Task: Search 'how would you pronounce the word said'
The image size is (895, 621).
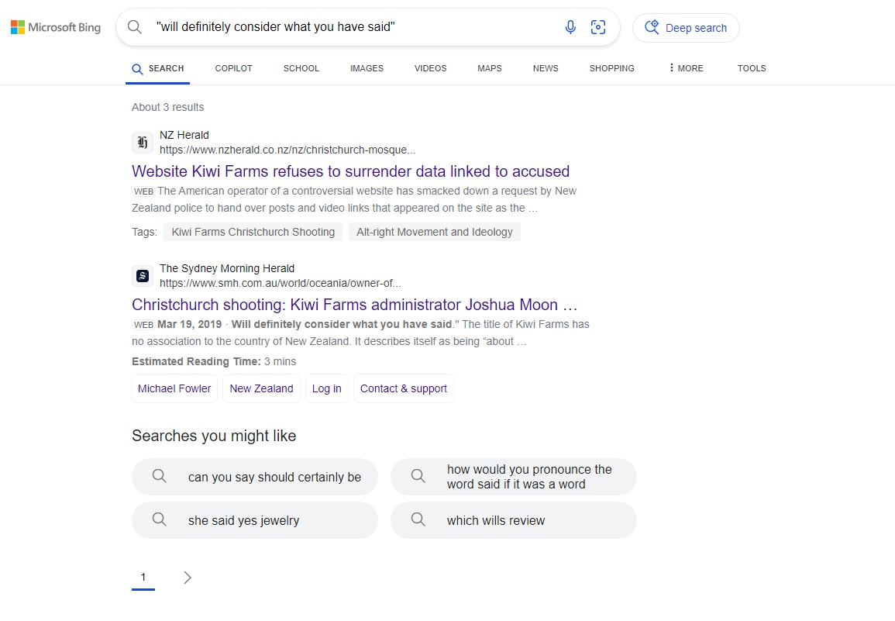Action: [x=514, y=477]
